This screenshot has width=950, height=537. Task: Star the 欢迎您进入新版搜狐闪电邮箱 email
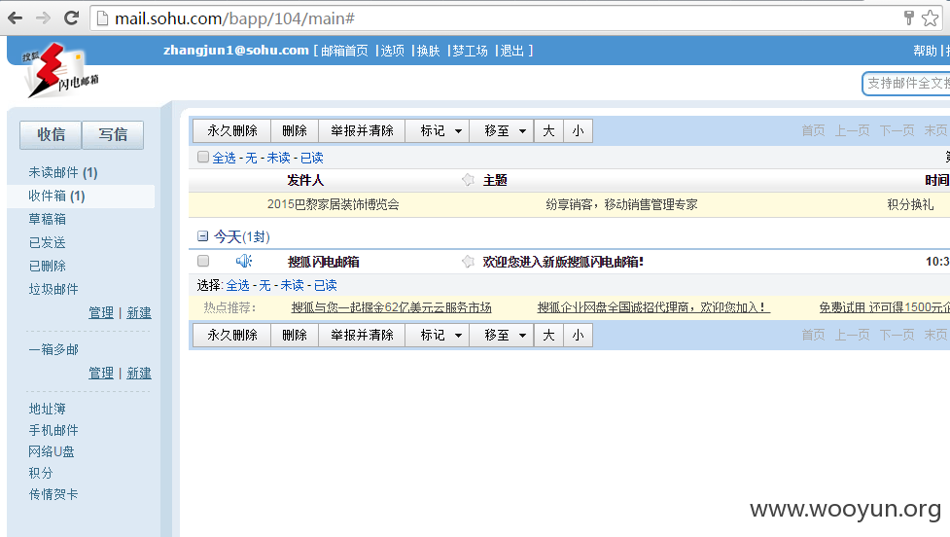click(468, 262)
